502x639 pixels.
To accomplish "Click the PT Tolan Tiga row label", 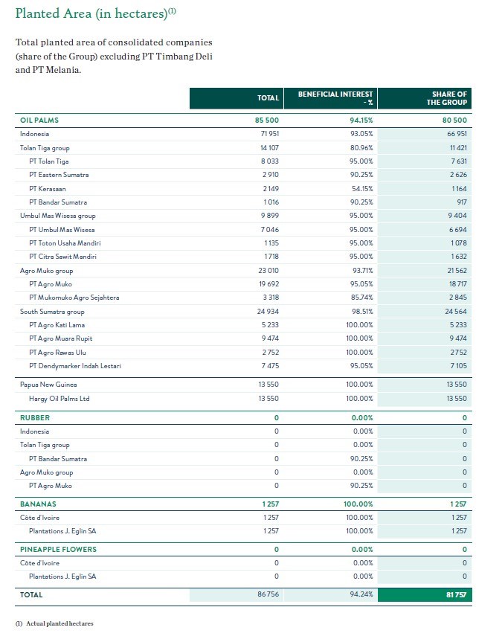I will pyautogui.click(x=49, y=161).
